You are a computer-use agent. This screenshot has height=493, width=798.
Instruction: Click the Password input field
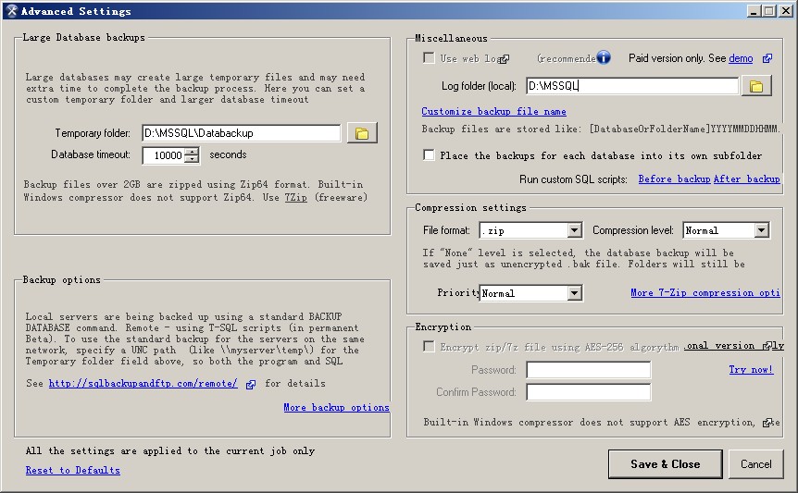pos(588,370)
